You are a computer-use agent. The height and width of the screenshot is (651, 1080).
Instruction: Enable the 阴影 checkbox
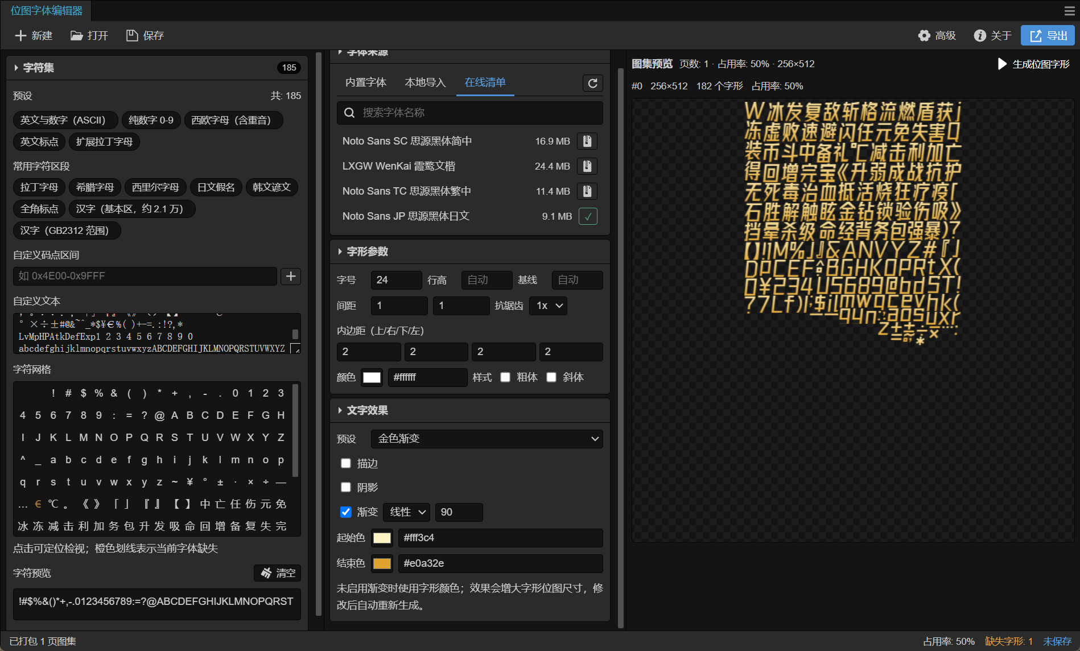click(345, 487)
